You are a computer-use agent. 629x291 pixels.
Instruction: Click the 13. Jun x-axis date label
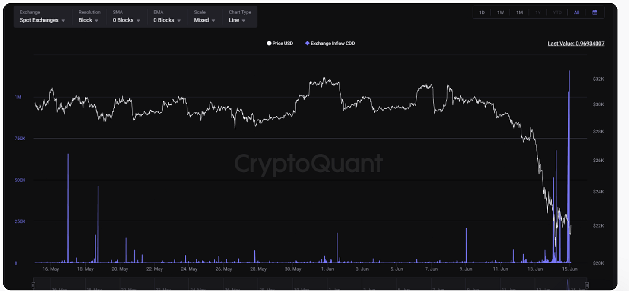point(535,269)
